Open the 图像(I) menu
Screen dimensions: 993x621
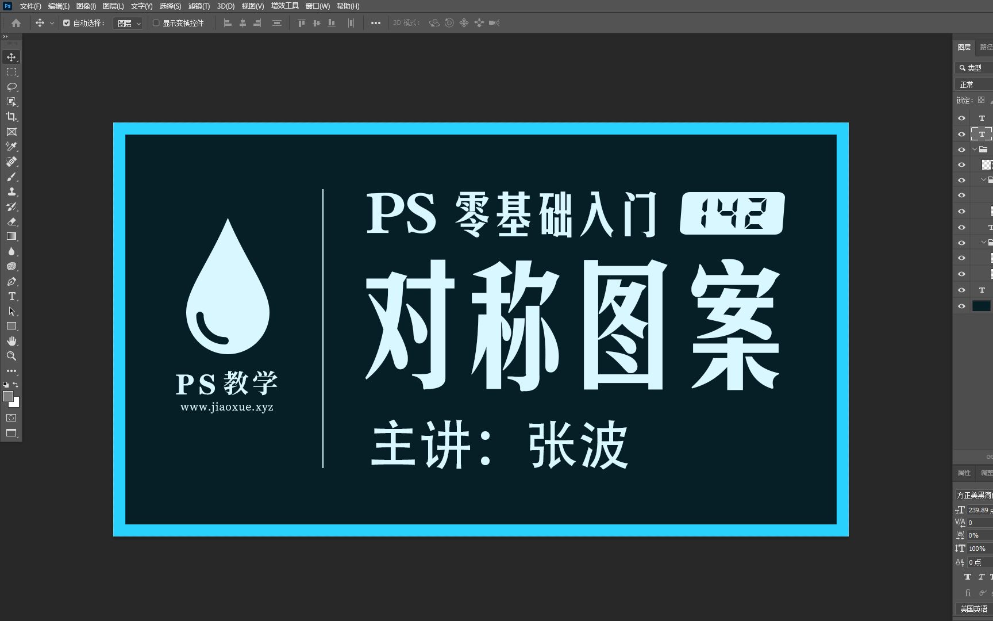[86, 6]
